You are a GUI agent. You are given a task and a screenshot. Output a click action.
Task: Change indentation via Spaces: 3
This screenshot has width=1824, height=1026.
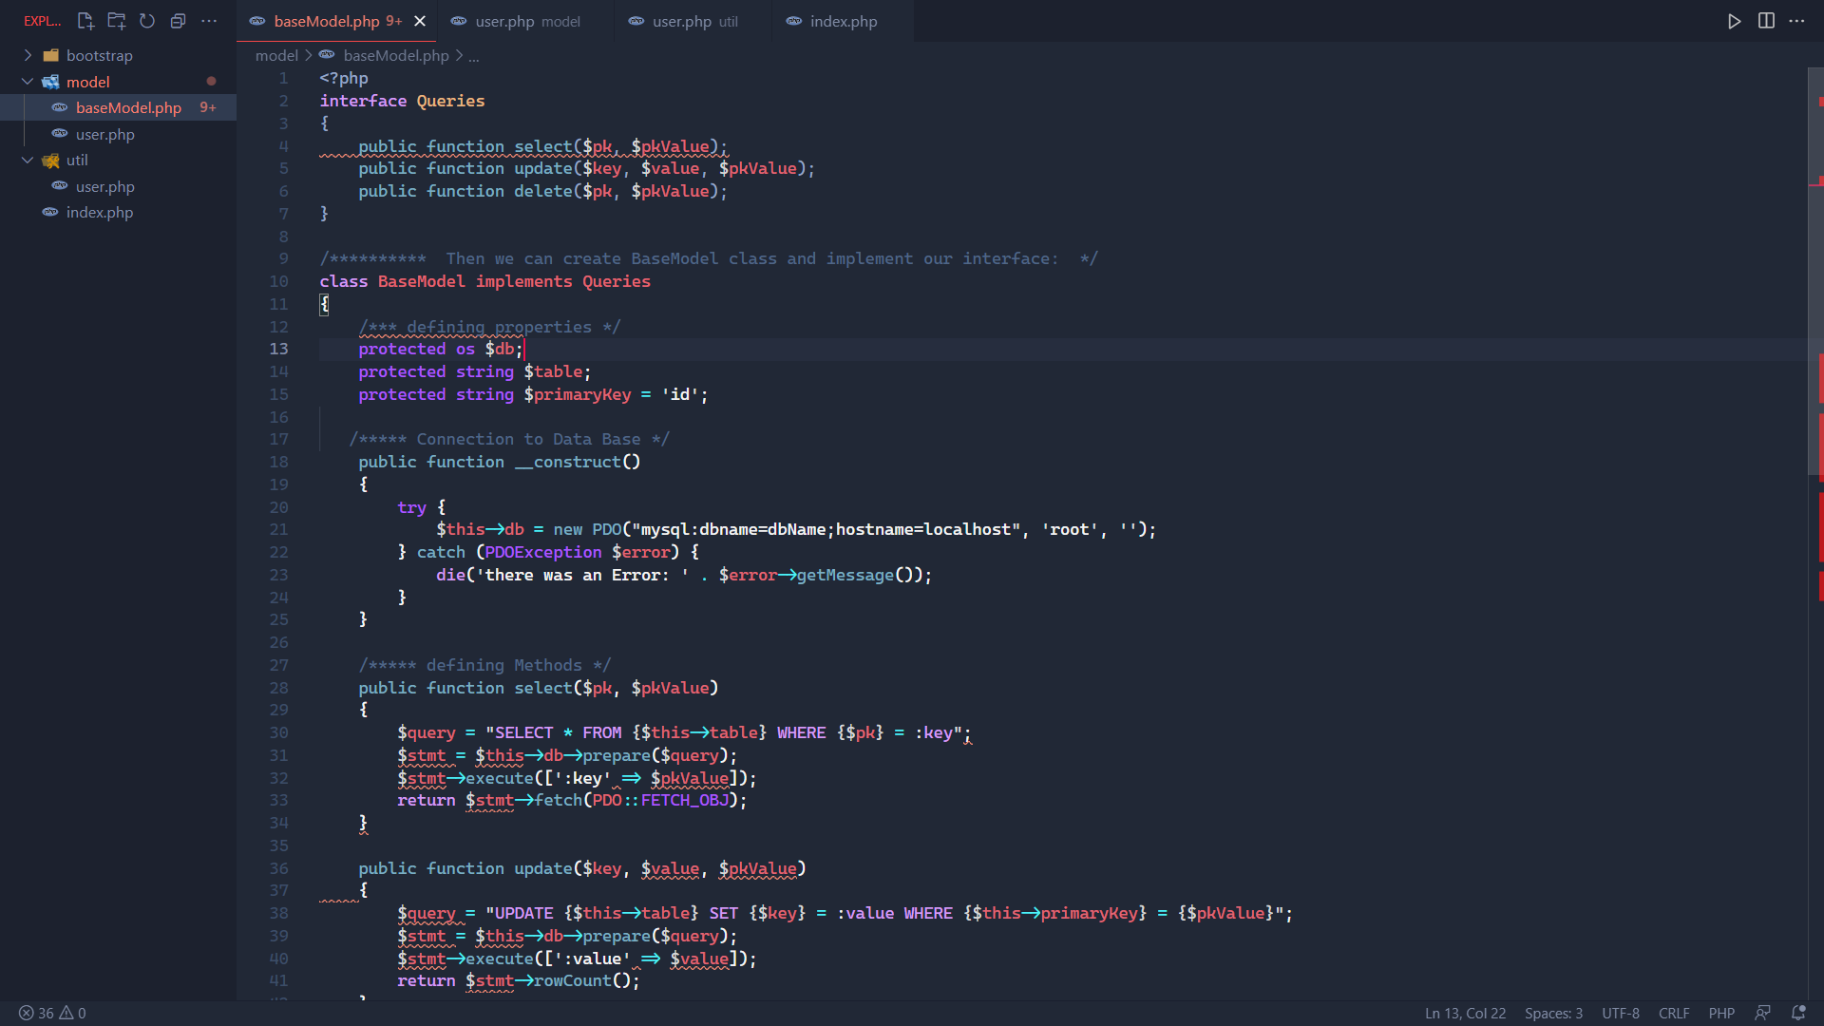(1553, 1013)
